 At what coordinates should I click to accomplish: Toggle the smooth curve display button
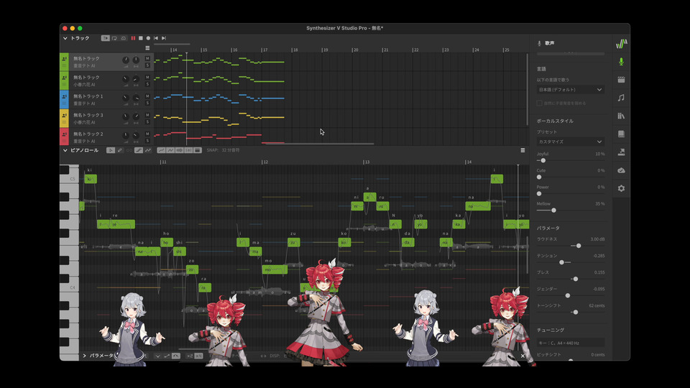(161, 150)
